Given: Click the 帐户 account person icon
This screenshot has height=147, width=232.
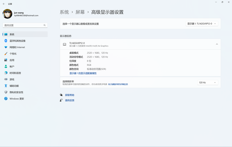Looking at the screenshot, I should point(6,67).
